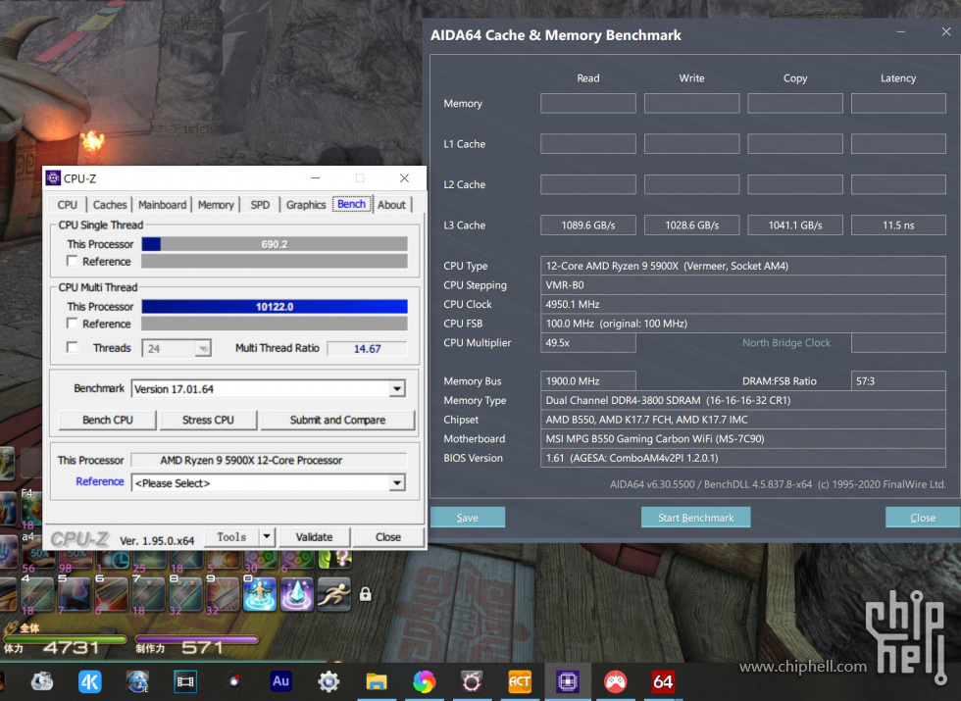
Task: Save the AIDA64 benchmark results
Action: pos(468,518)
